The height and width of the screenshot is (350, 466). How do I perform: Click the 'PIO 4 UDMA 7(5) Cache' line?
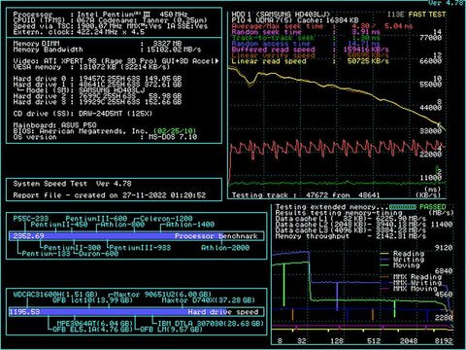295,20
